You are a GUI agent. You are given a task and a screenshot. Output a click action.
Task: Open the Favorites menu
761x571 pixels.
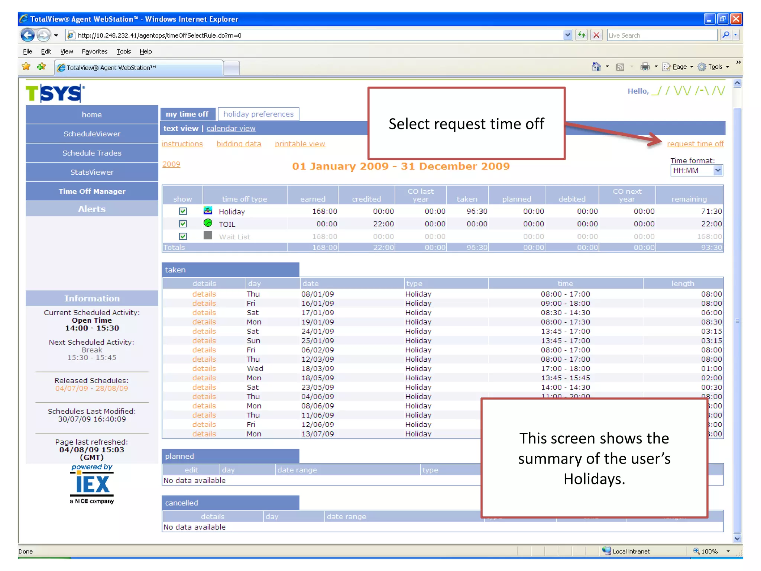click(94, 51)
